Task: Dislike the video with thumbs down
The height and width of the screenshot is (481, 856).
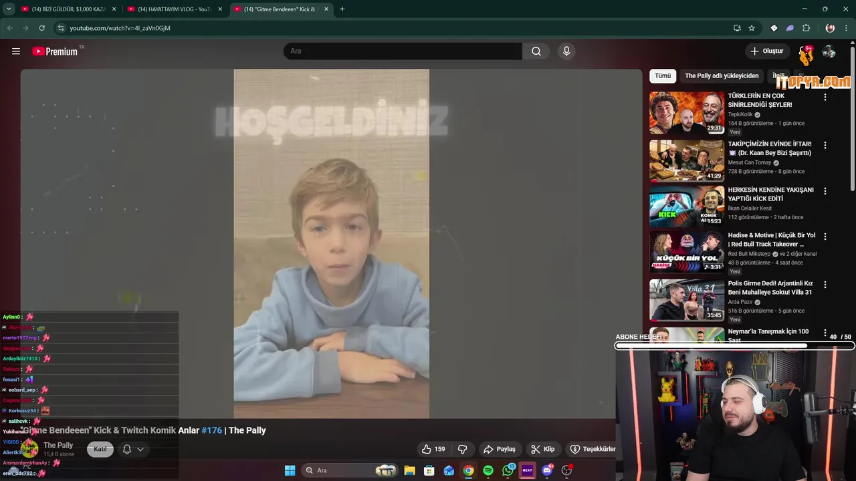Action: point(462,449)
